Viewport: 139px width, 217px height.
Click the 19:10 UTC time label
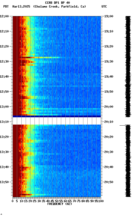pos(109,31)
